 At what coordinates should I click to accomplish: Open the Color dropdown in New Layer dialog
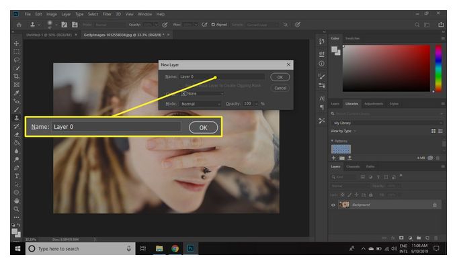tap(202, 93)
